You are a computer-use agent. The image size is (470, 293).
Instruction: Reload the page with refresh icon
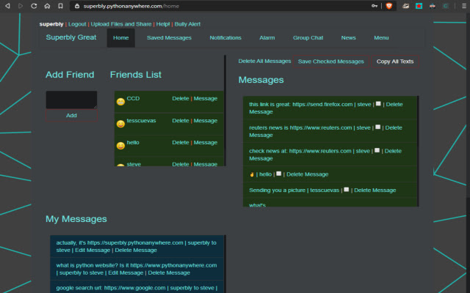(x=34, y=6)
